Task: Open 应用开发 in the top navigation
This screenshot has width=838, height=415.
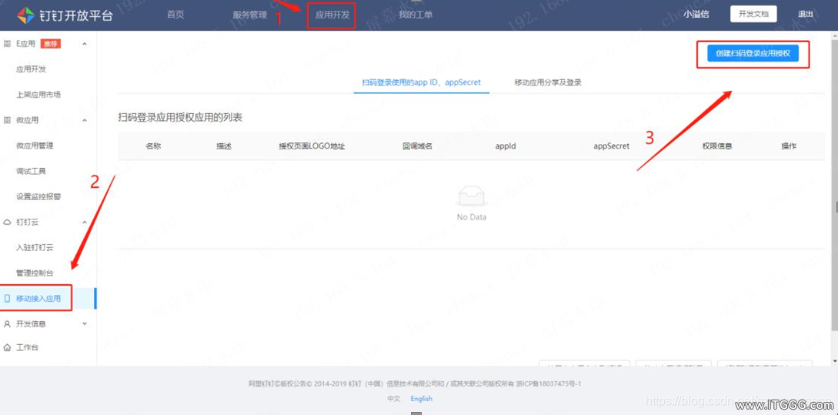Action: point(332,15)
